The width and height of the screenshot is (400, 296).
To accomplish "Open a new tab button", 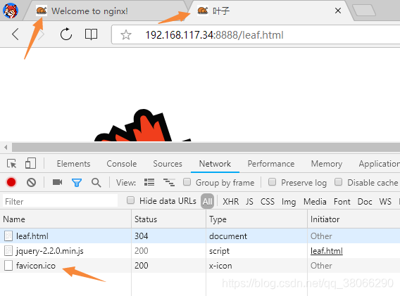I will 364,11.
